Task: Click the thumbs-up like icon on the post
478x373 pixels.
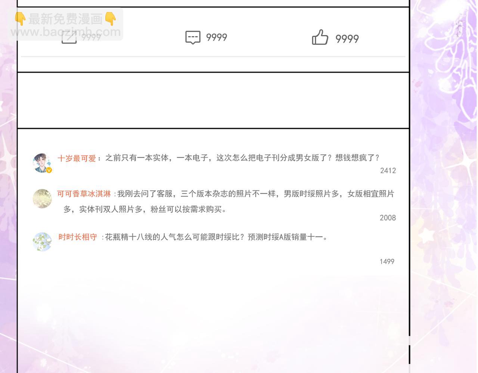Action: 320,37
